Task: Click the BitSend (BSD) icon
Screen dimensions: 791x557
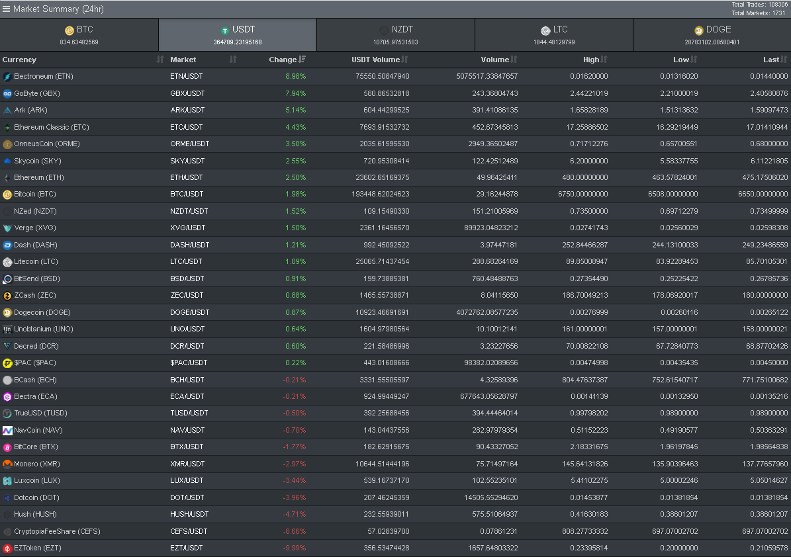Action: tap(7, 278)
